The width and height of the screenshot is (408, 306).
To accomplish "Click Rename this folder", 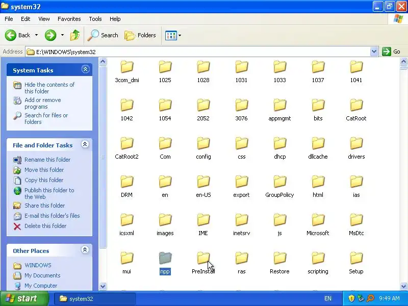I will [x=47, y=160].
